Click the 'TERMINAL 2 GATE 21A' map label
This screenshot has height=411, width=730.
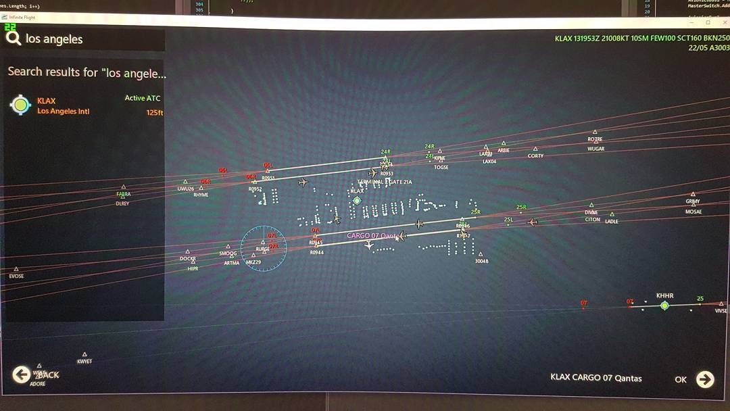pos(385,182)
